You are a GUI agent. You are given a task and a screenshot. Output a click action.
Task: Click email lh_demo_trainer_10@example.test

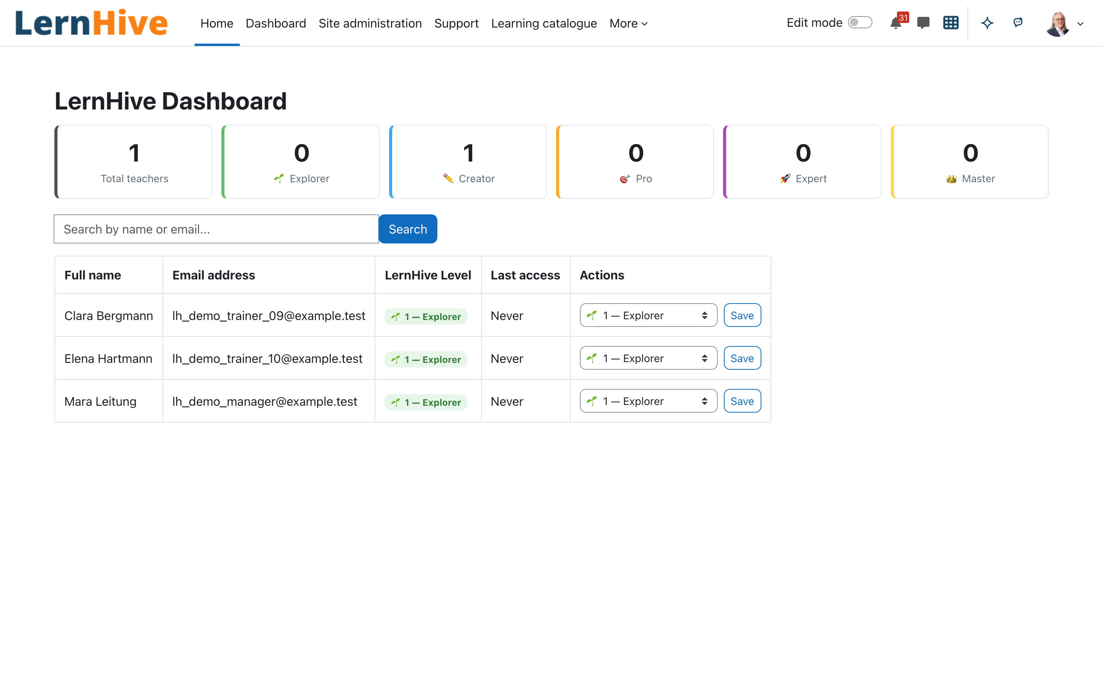point(268,358)
